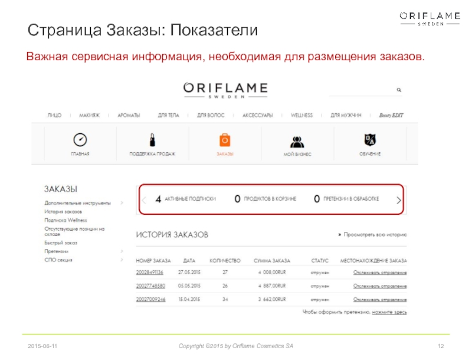Screen dimensions: 472x354
Task: Open the ДЛЯ ТЕЛА category menu
Action: 169,115
